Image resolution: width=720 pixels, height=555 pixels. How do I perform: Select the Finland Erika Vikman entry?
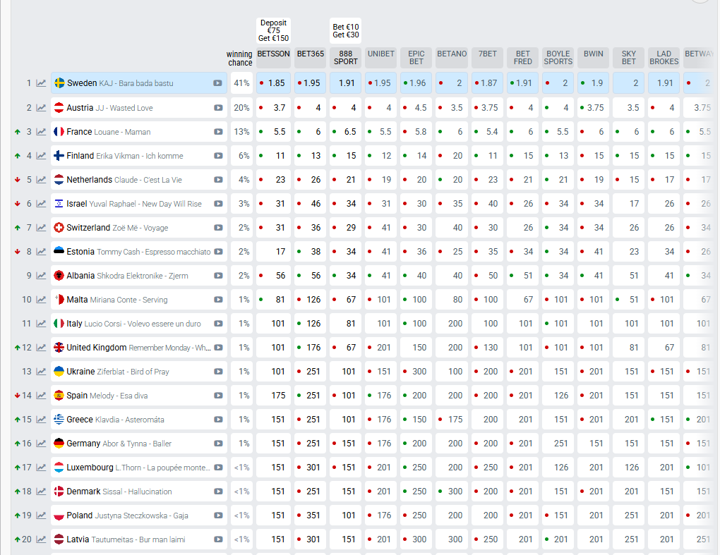139,155
